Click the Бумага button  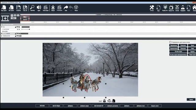pos(191,99)
